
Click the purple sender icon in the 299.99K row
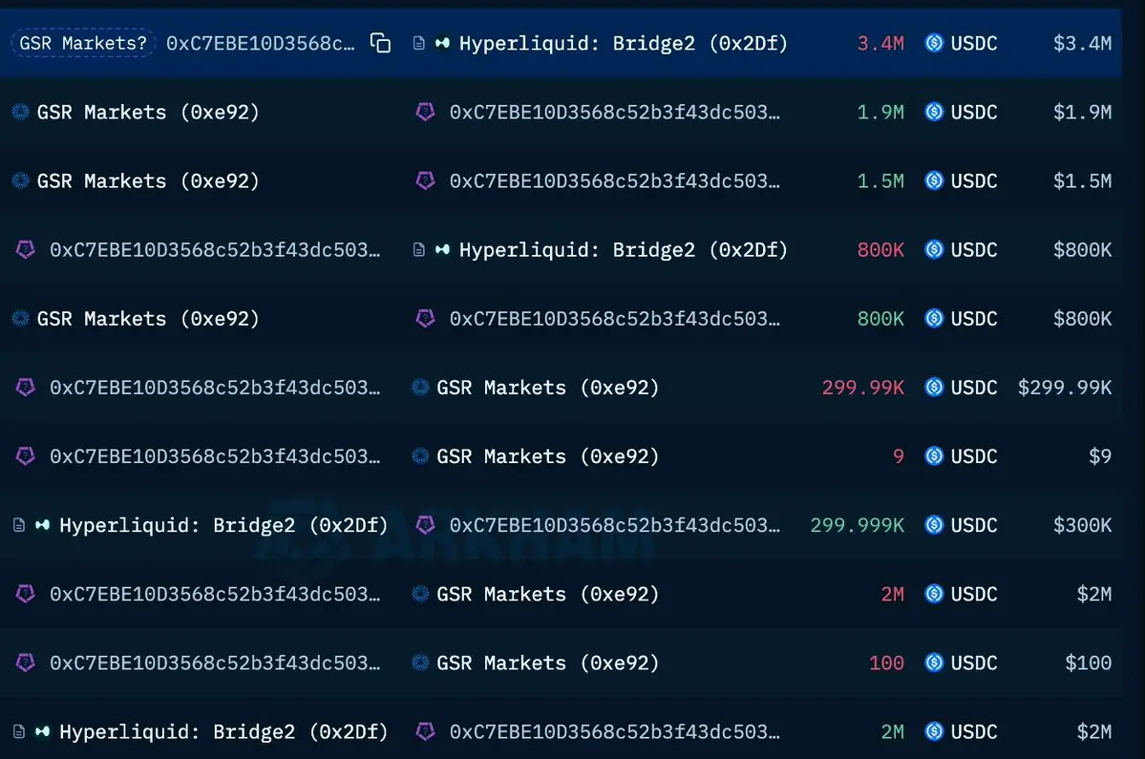pyautogui.click(x=26, y=387)
